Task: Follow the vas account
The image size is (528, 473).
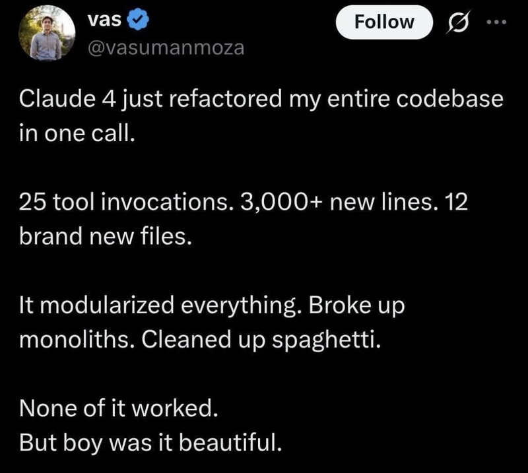Action: pos(384,22)
